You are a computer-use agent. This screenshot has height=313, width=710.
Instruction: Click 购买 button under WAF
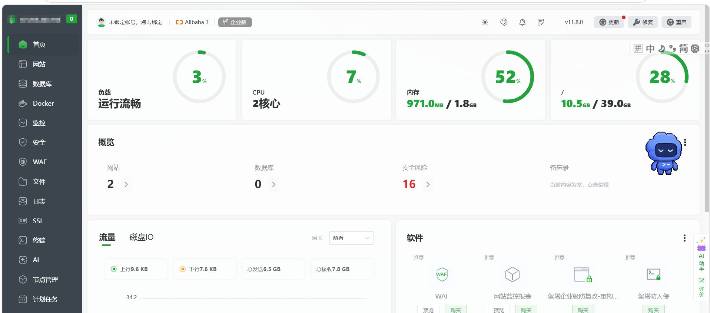coord(456,310)
